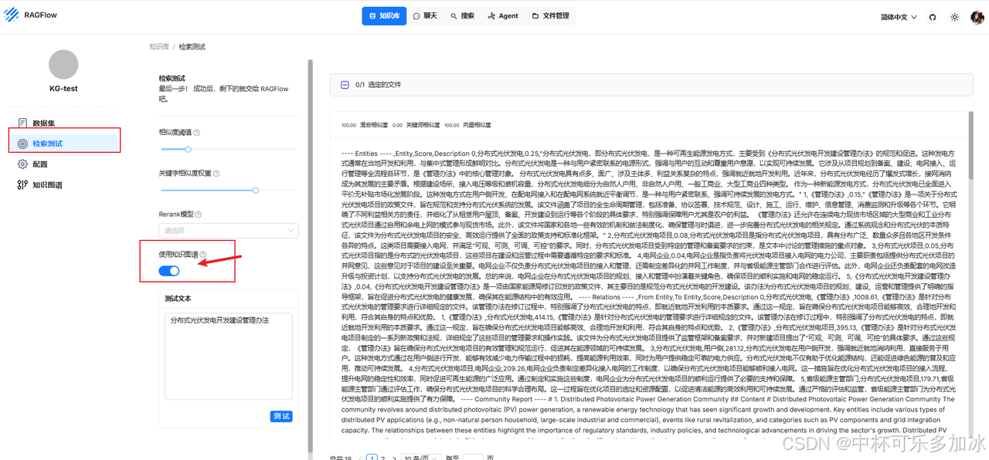Click the 数据集 sidebar icon
The width and height of the screenshot is (989, 460).
(22, 123)
